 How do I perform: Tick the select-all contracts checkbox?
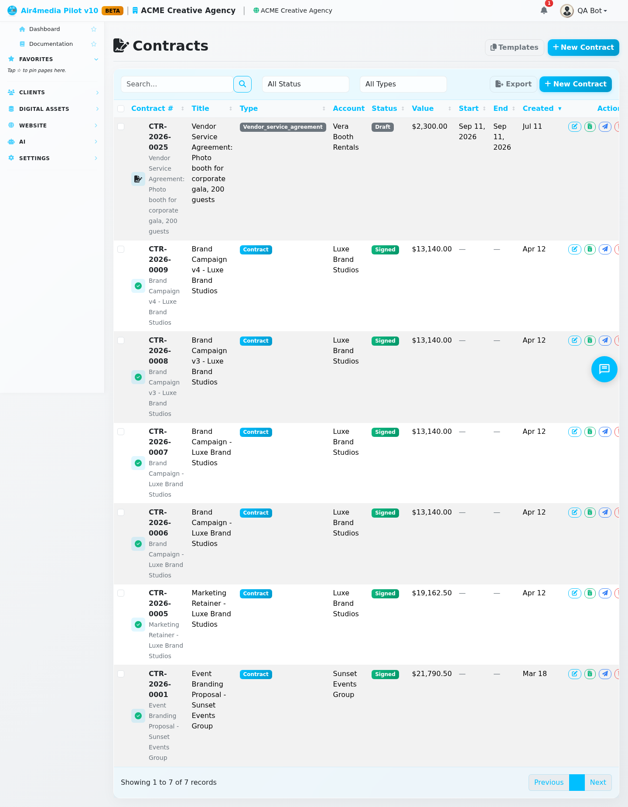pyautogui.click(x=121, y=109)
